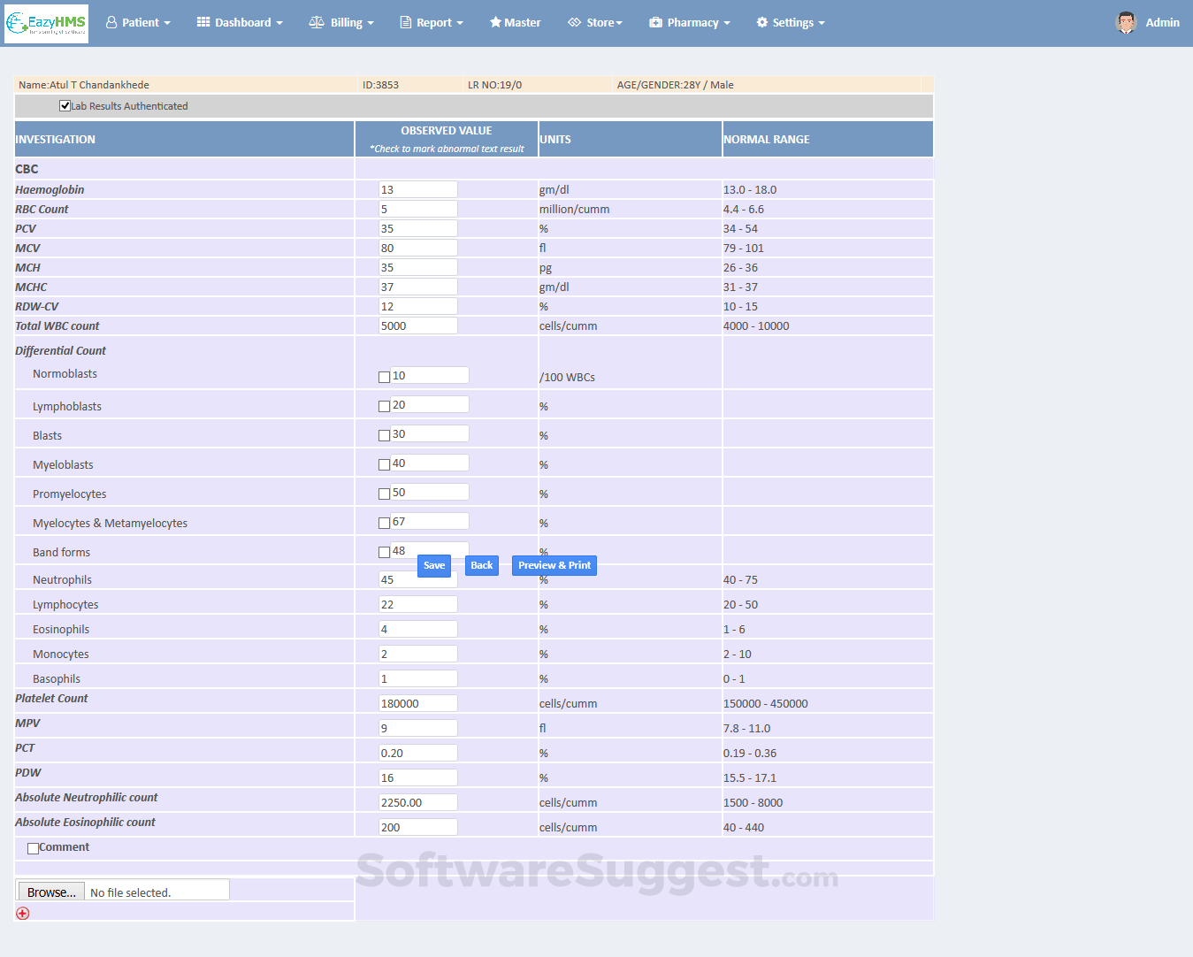Click the Pharmacy medkit icon
1193x957 pixels.
[x=655, y=23]
